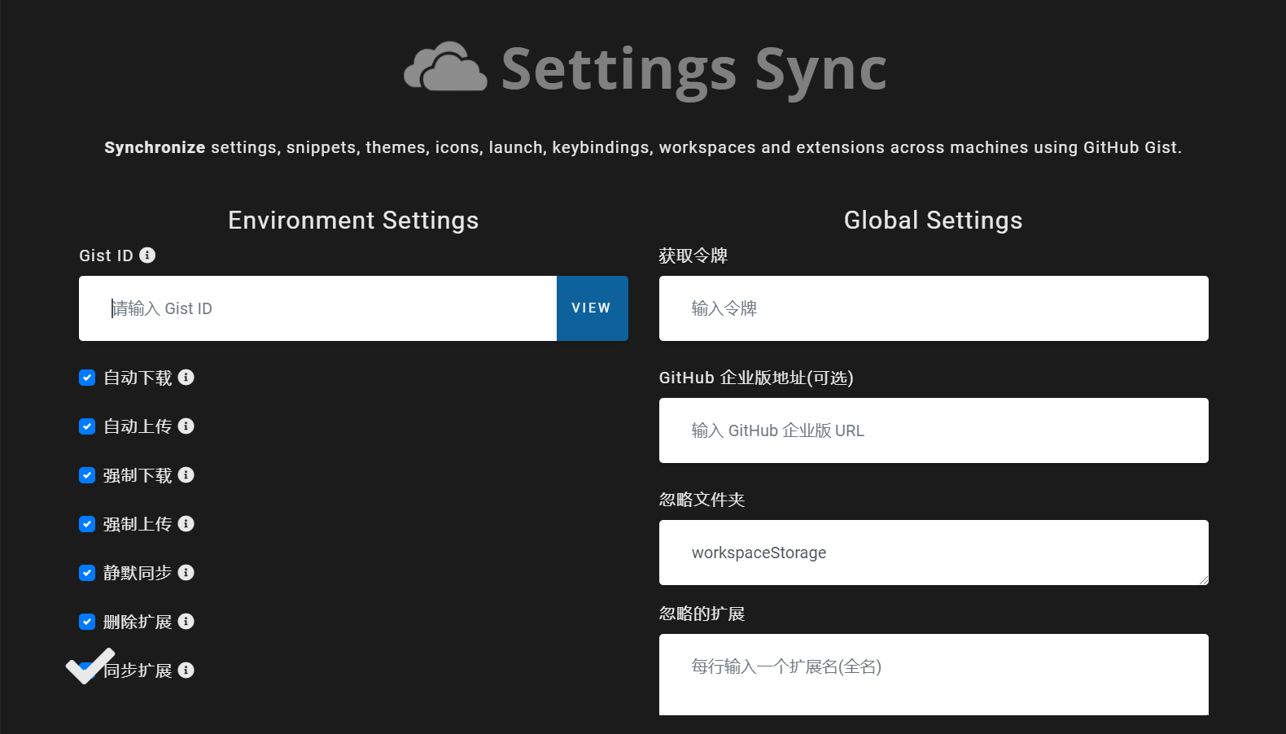Click the info icon beside 自动上传
1286x734 pixels.
(x=186, y=426)
